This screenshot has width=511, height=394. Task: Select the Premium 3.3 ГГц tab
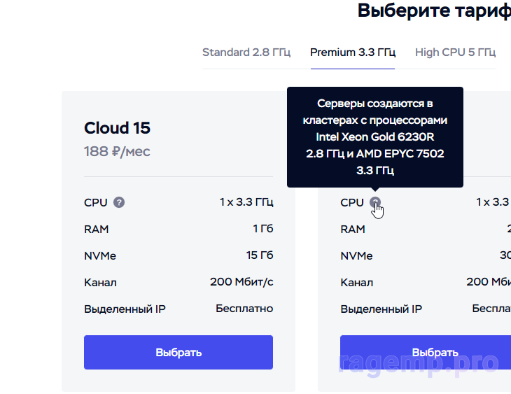(x=353, y=52)
